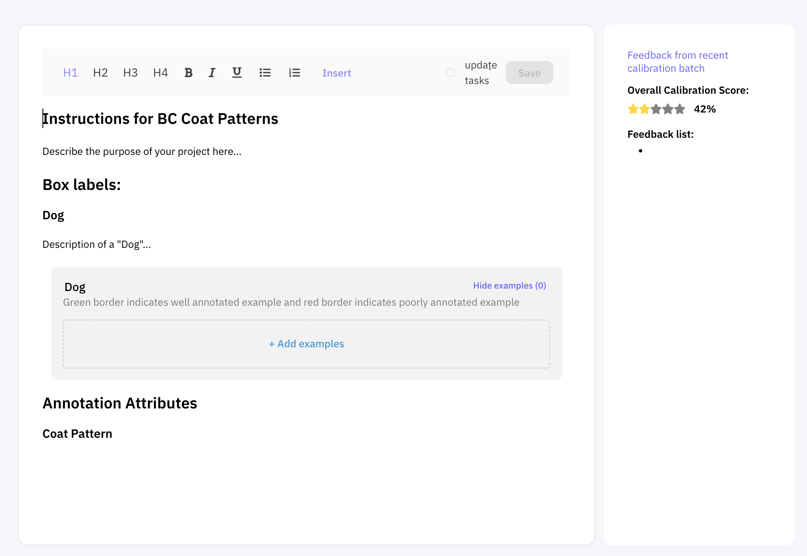
Task: Click the Instructions for BC Coat Patterns heading
Action: 160,119
